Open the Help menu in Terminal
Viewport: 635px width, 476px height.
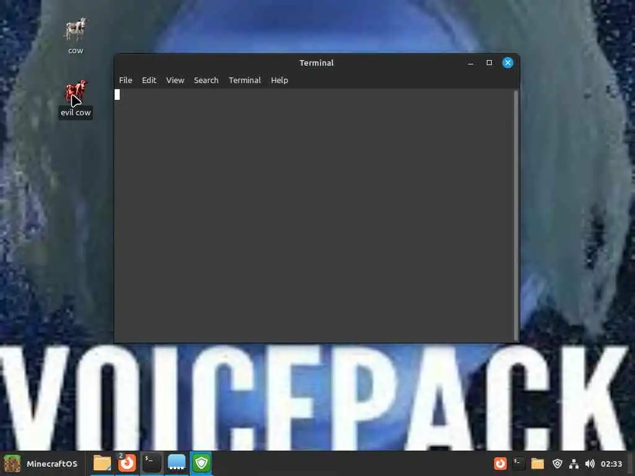click(280, 80)
